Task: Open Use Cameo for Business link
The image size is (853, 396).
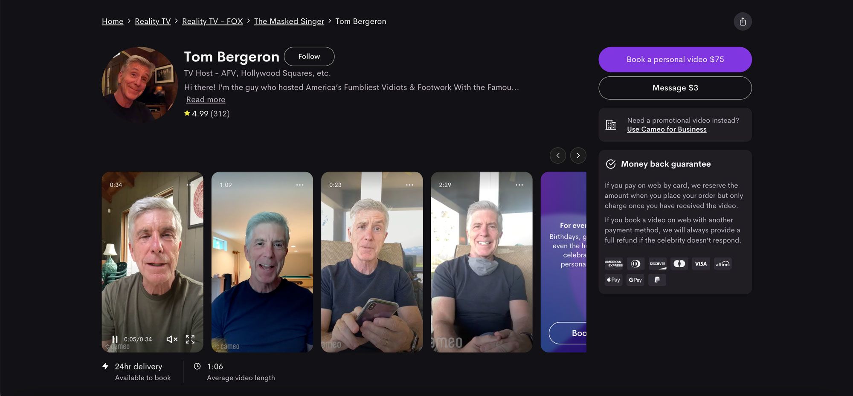Action: [667, 130]
